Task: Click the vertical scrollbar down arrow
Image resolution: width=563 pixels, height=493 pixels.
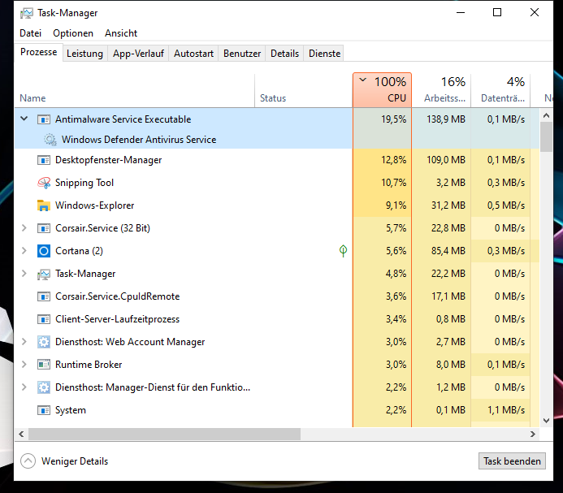Action: [546, 421]
